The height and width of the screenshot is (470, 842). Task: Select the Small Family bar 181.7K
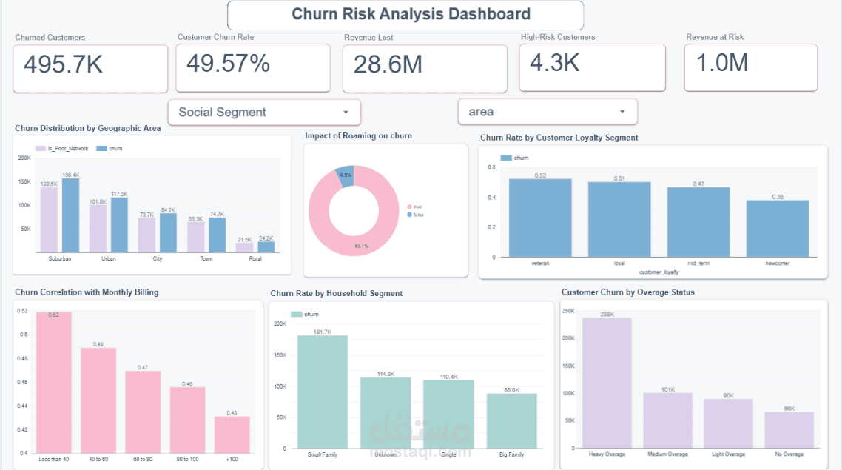tap(322, 392)
